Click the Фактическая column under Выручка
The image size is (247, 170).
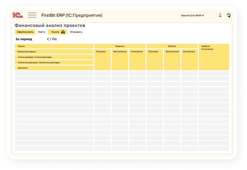click(120, 52)
